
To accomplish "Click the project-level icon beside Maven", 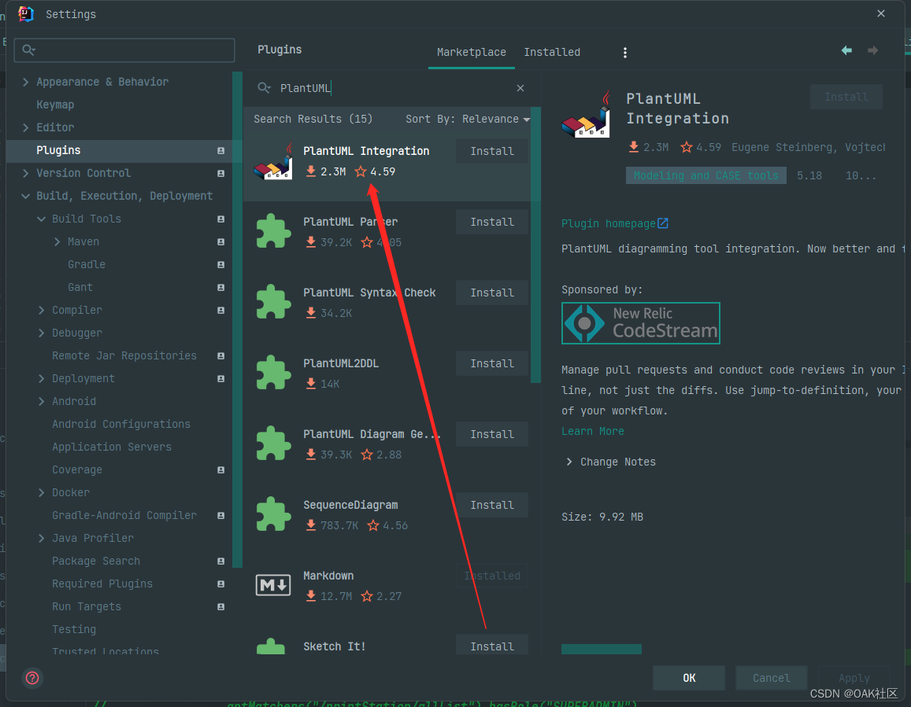I will coord(220,242).
